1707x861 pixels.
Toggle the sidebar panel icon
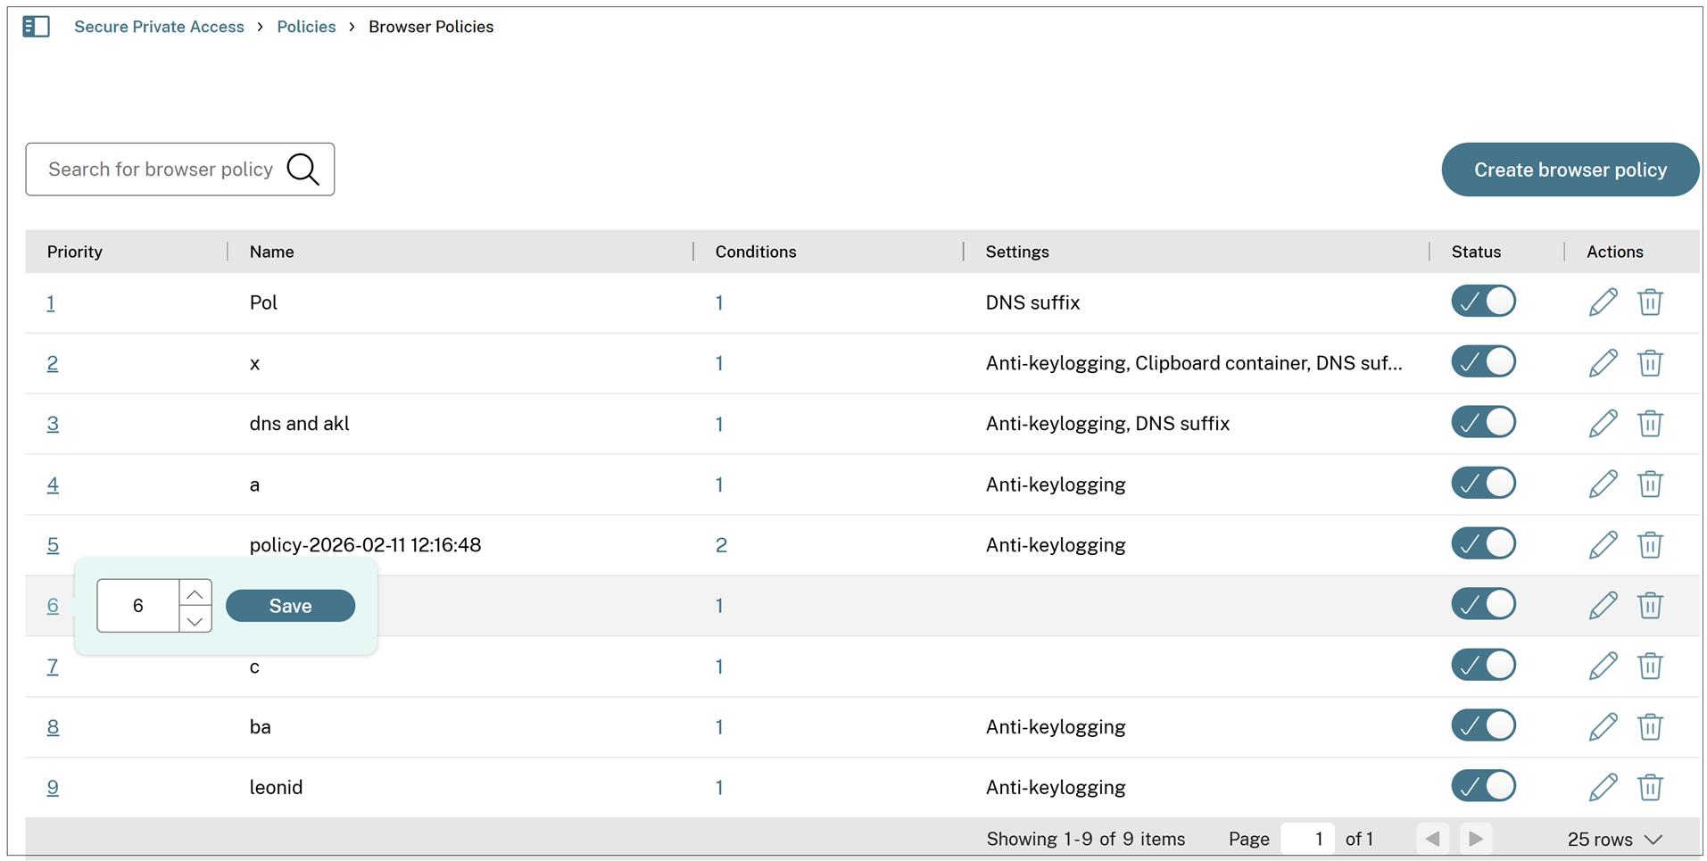point(36,27)
